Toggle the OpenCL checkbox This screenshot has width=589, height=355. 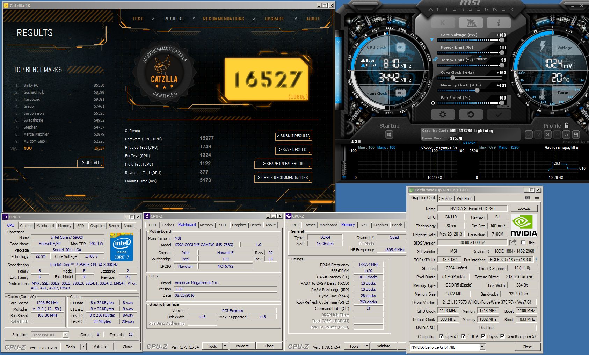(442, 336)
